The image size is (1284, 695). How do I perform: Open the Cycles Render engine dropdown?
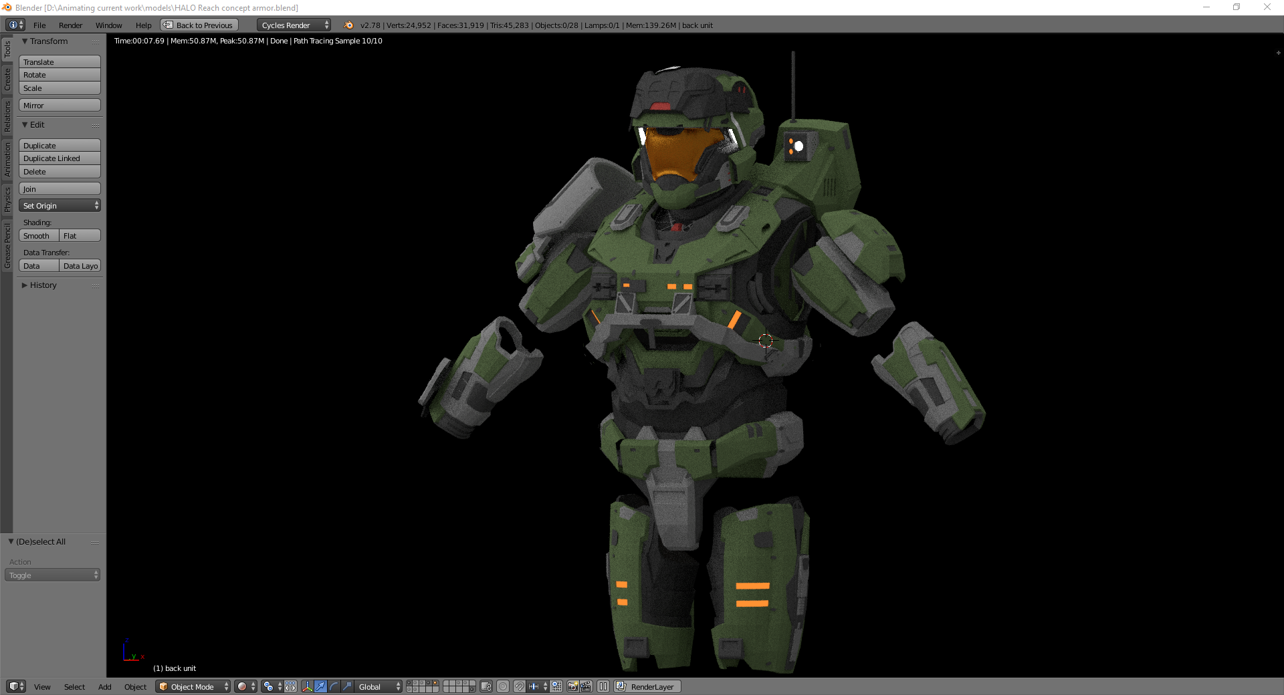tap(294, 25)
